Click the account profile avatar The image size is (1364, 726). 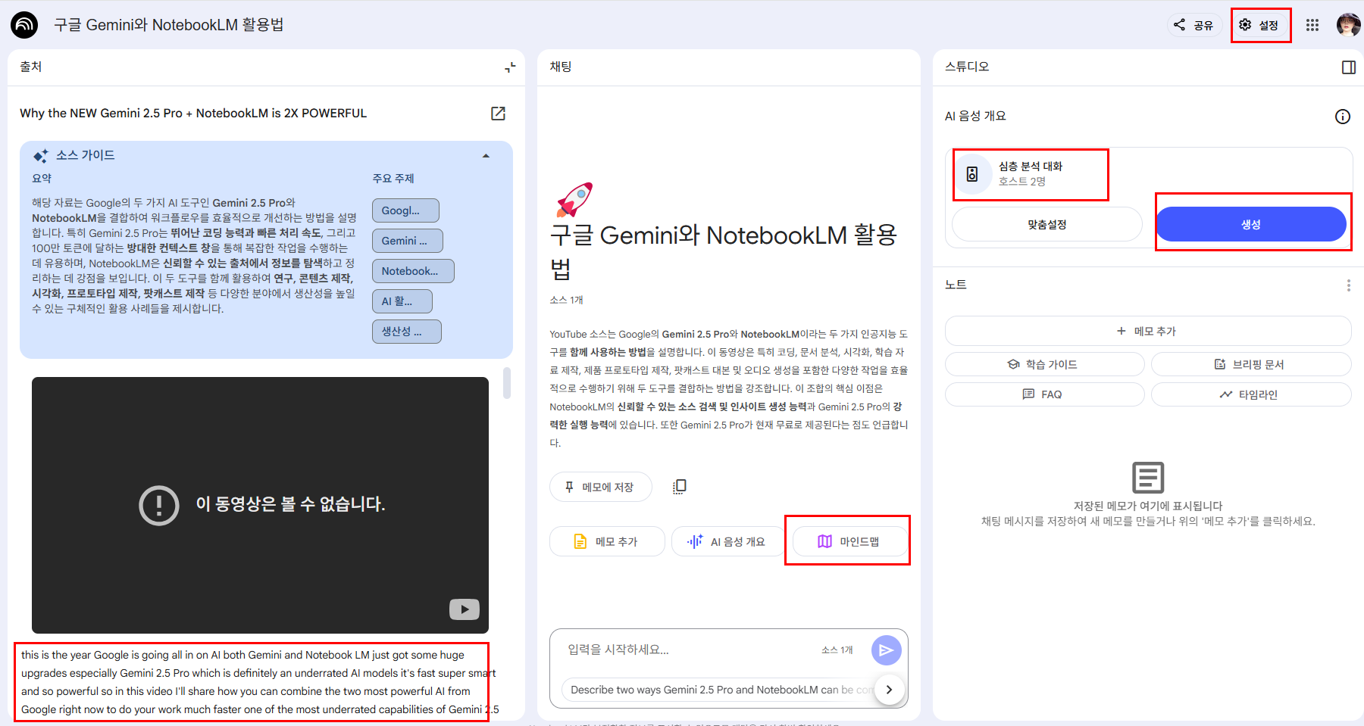click(x=1348, y=25)
